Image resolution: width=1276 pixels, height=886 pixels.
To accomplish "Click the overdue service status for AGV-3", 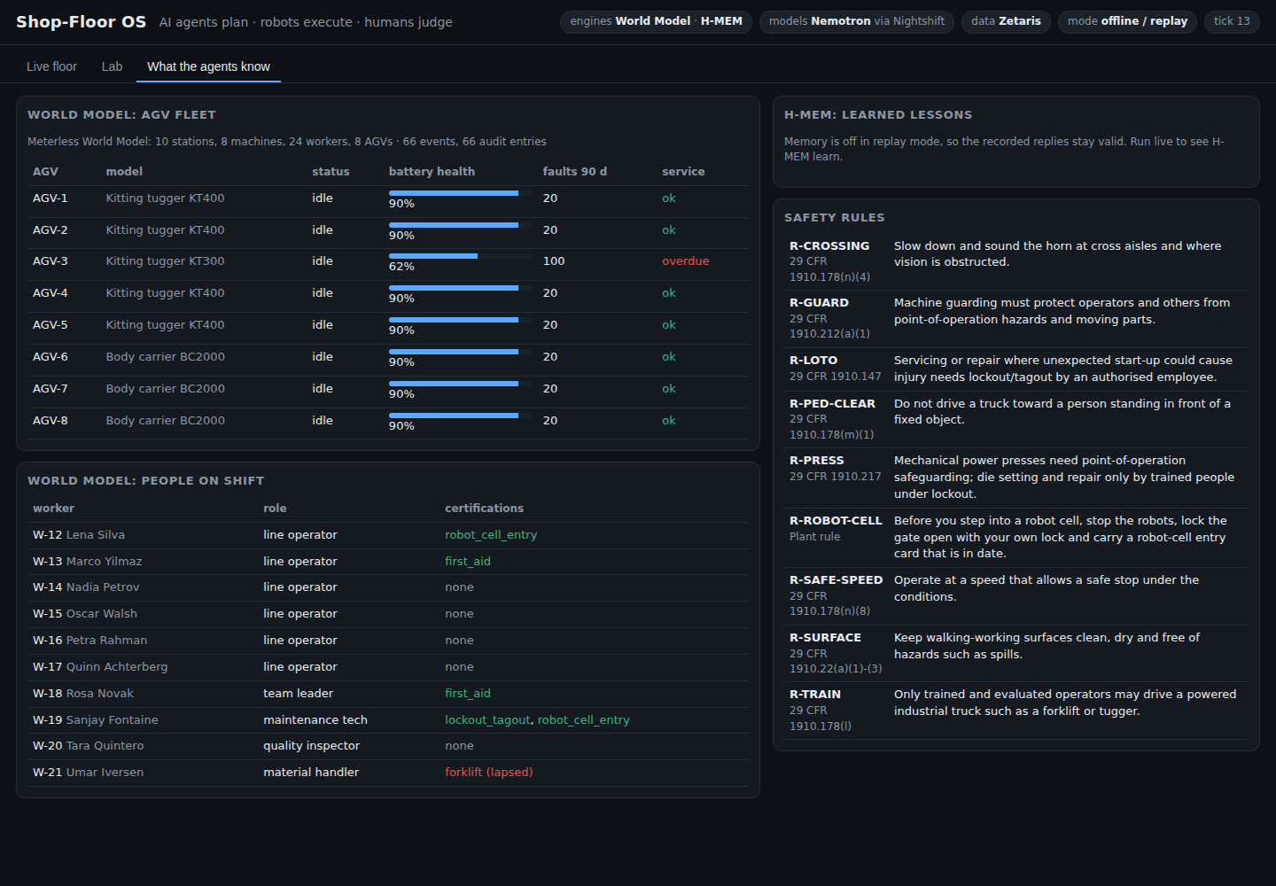I will pos(685,261).
